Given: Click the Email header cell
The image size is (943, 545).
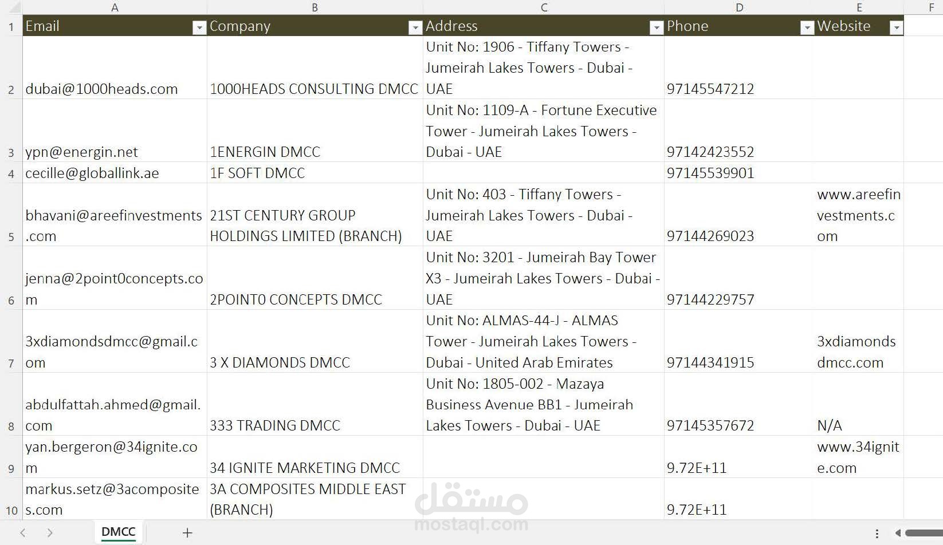Looking at the screenshot, I should coord(115,26).
